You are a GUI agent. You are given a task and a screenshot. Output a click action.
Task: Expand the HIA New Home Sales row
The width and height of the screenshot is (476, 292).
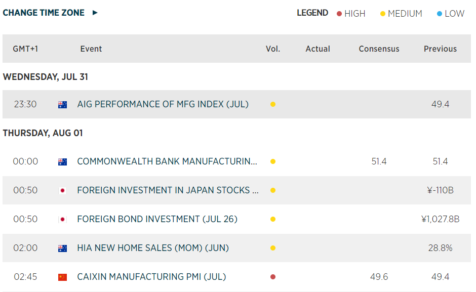click(153, 248)
